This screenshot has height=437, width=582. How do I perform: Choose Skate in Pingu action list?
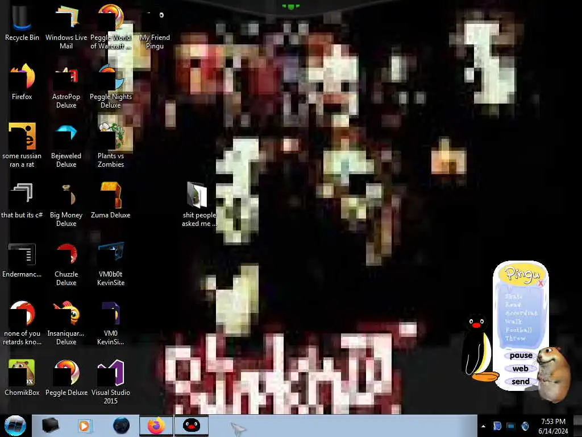(x=513, y=296)
